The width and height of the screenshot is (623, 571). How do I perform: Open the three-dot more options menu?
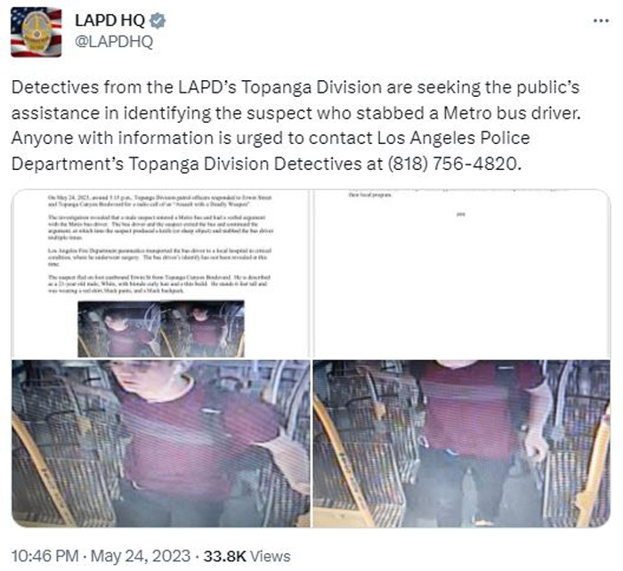coord(601,20)
